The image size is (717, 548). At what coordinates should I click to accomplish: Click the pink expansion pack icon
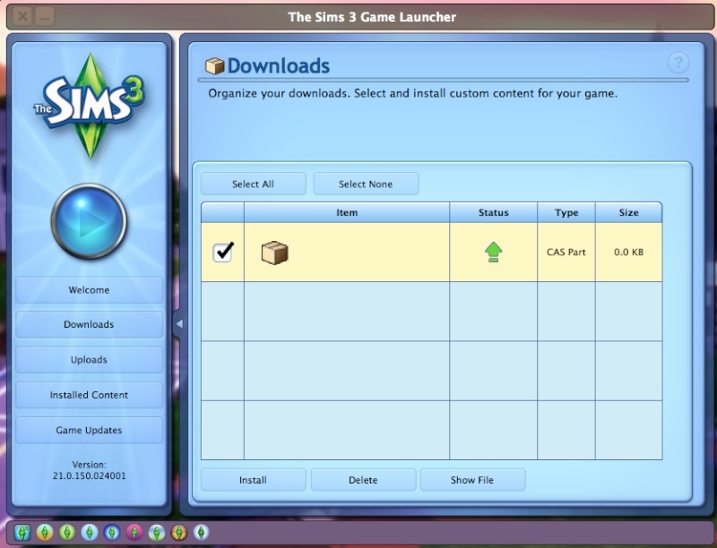(x=134, y=532)
